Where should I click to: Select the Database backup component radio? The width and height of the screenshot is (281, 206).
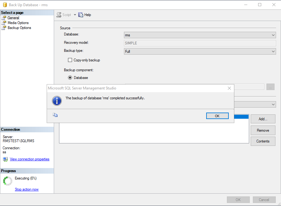click(70, 78)
